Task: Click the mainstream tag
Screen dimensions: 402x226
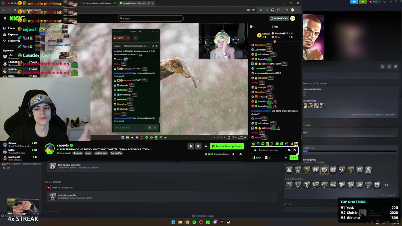Action: click(x=101, y=153)
